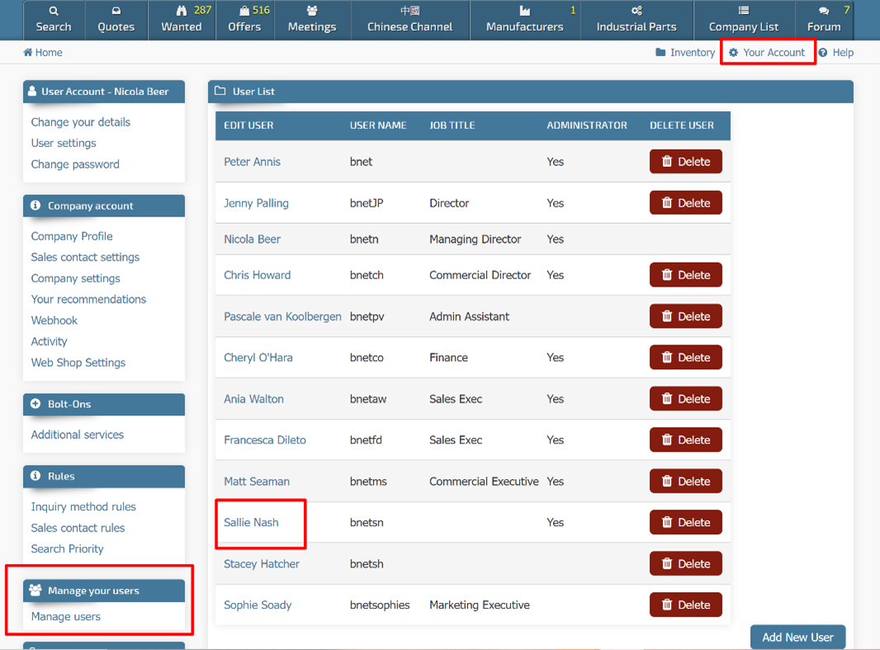The height and width of the screenshot is (650, 880).
Task: Open Sales contact settings
Action: click(85, 257)
